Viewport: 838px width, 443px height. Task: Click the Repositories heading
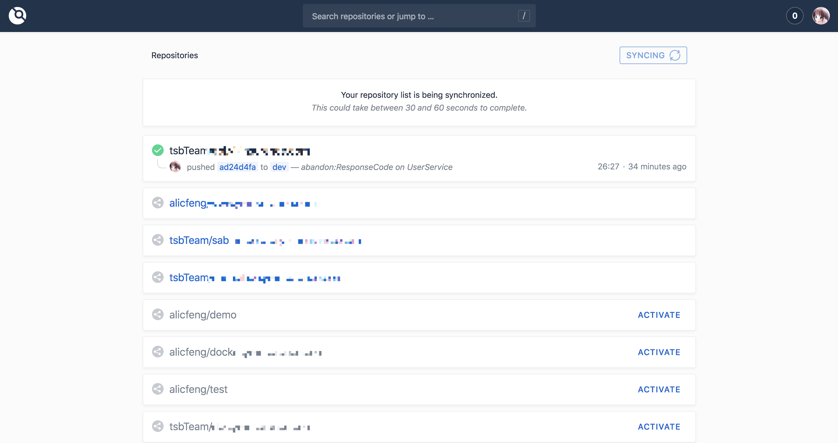[174, 55]
